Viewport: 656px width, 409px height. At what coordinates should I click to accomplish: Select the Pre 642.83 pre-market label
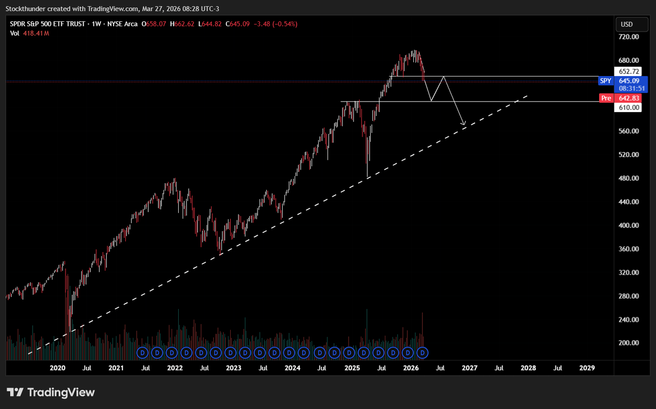click(620, 98)
